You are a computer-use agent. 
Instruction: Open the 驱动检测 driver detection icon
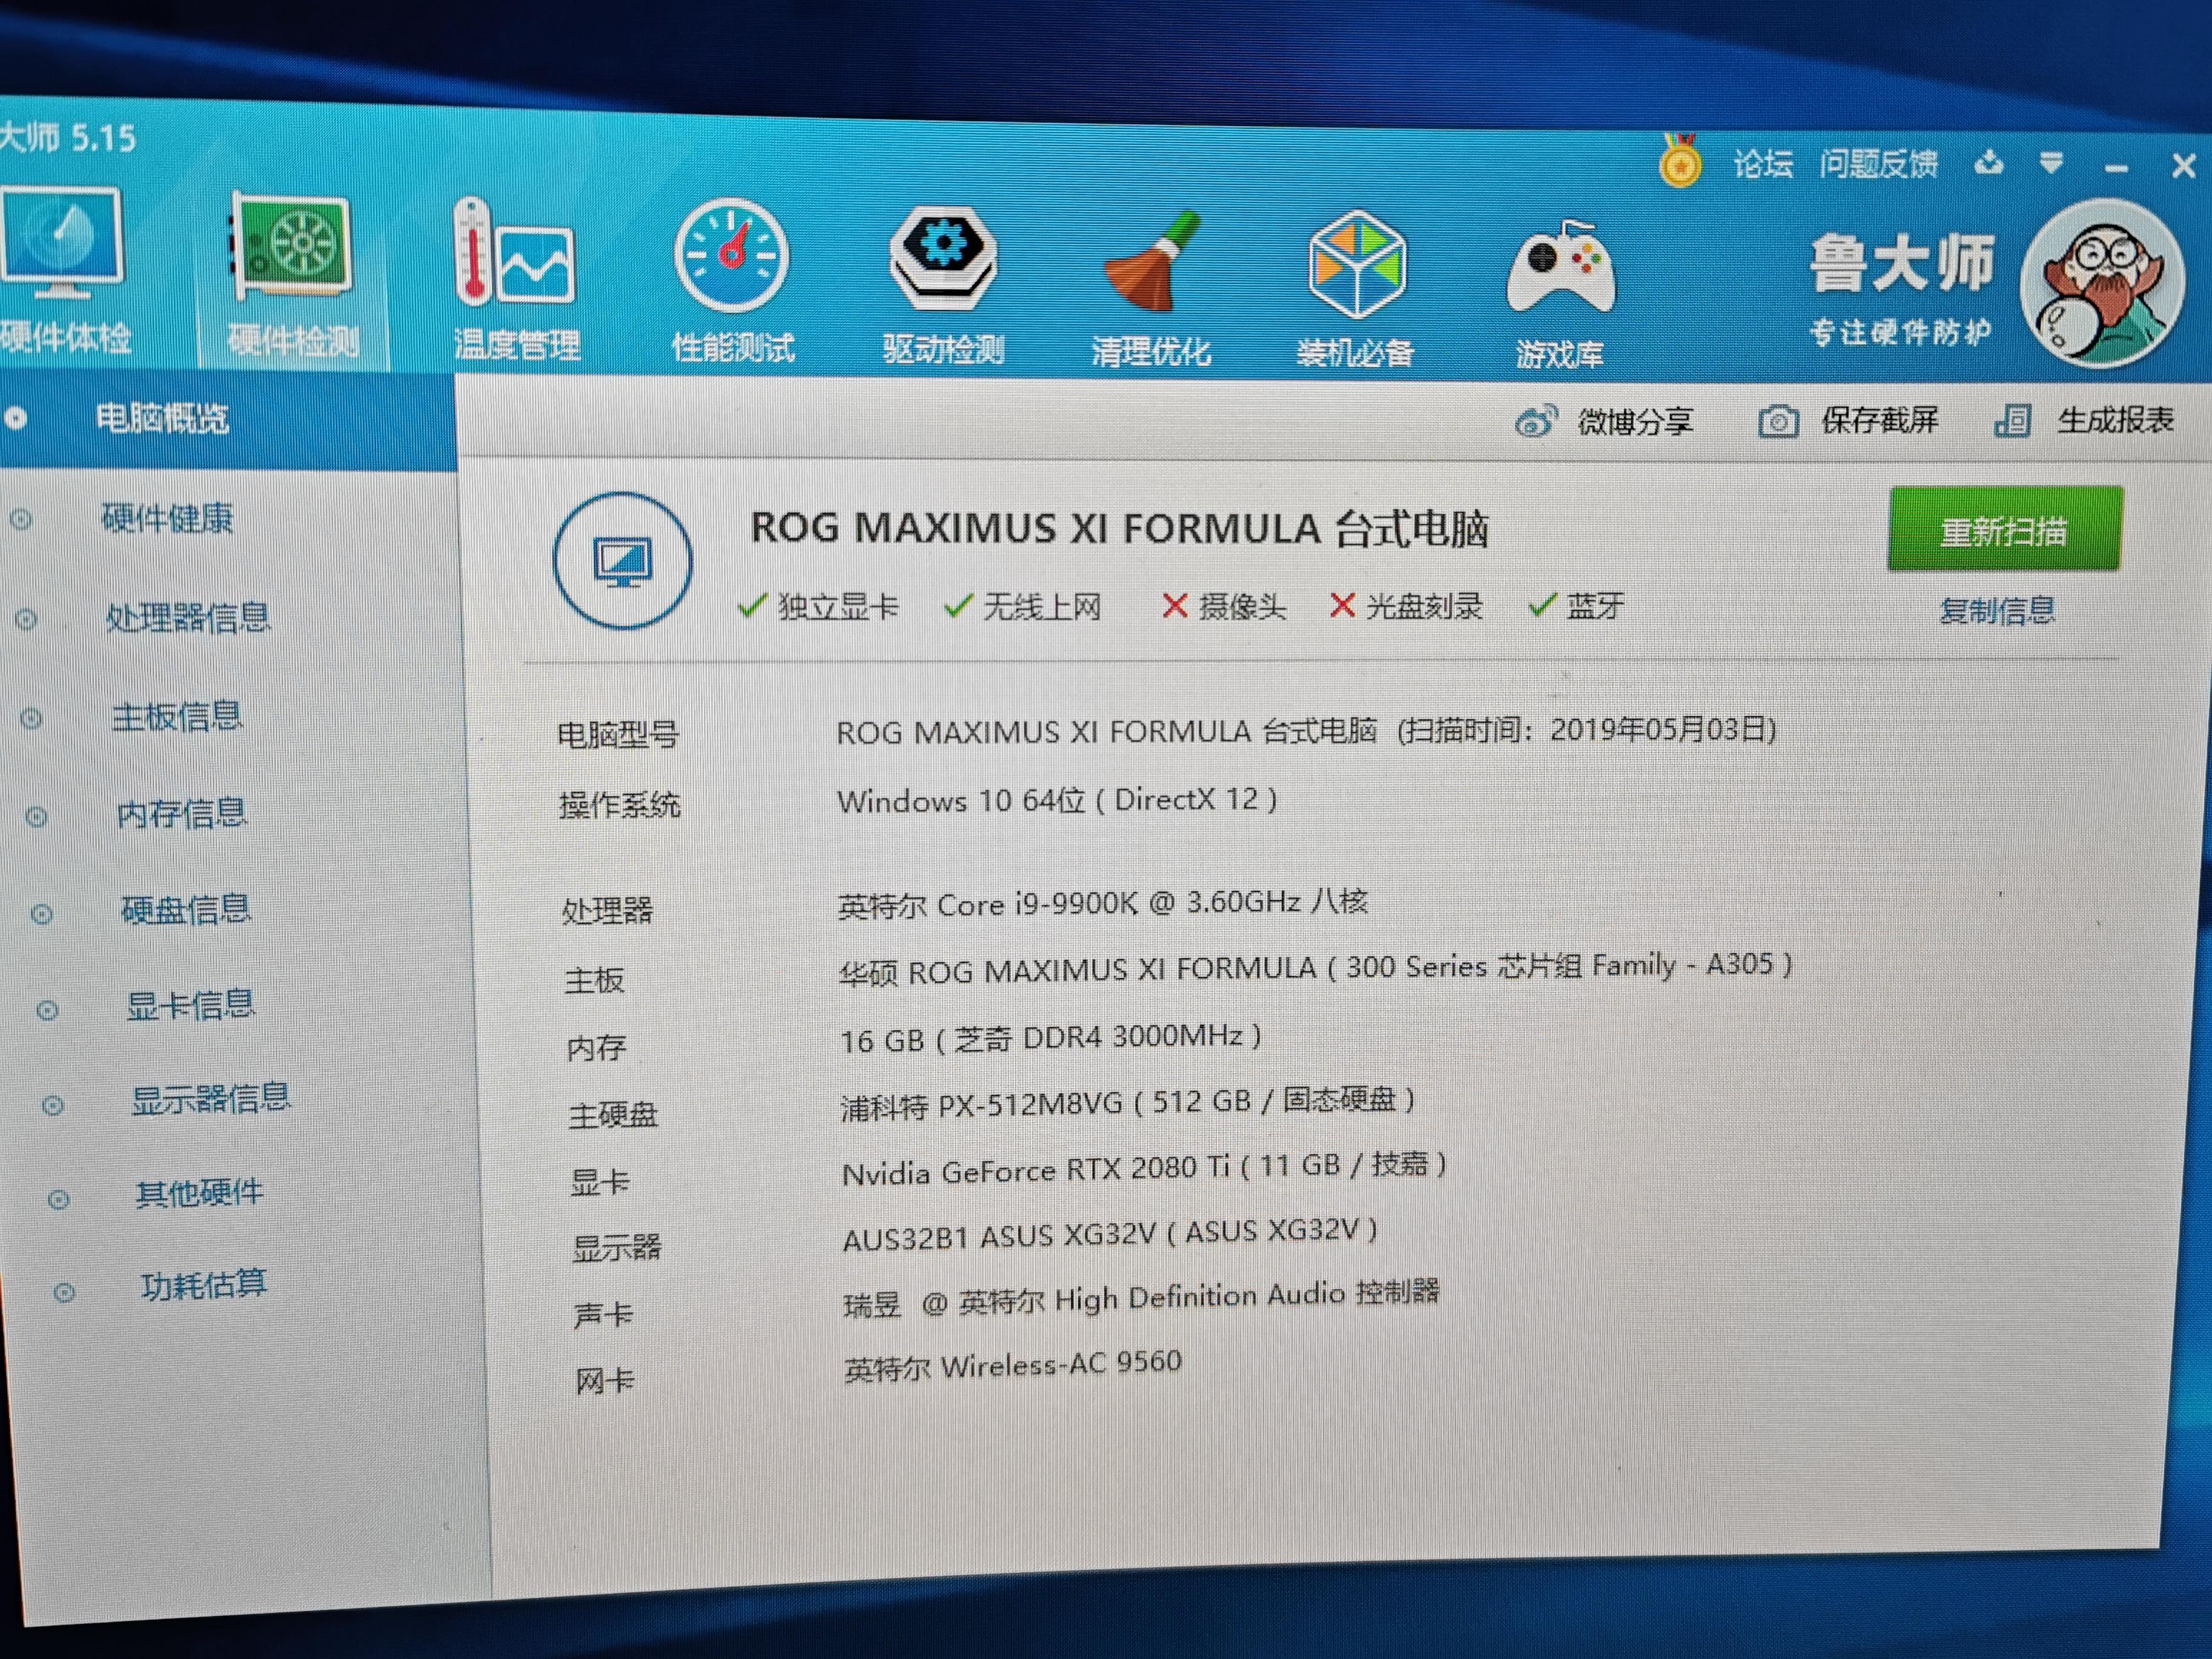click(943, 259)
